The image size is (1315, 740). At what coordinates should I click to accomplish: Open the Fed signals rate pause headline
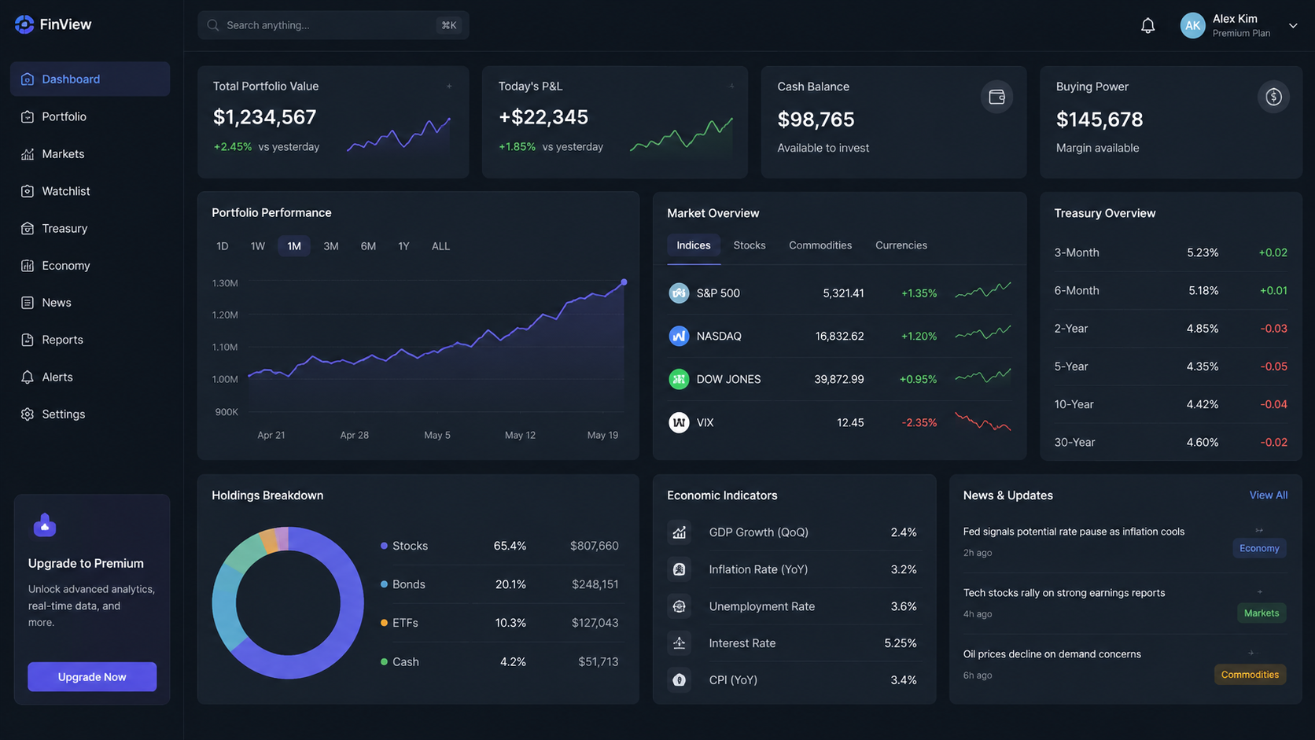[1074, 532]
